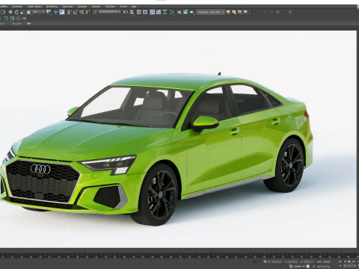Click the Z coordinate input field
The width and height of the screenshot is (359, 269).
[x=309, y=262]
